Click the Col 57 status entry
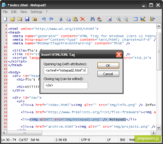The height and width of the screenshot is (144, 163). [x=23, y=140]
